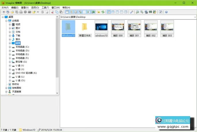Image resolution: width=197 pixels, height=132 pixels.
Task: Click the red scissors cut icon
Action: coord(53,12)
